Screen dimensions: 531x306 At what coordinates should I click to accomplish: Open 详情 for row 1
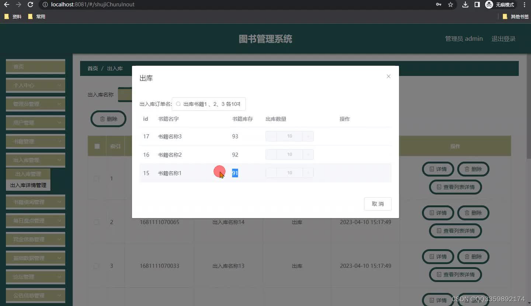pos(438,169)
